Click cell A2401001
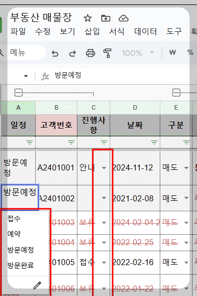197x296 pixels. click(56, 167)
